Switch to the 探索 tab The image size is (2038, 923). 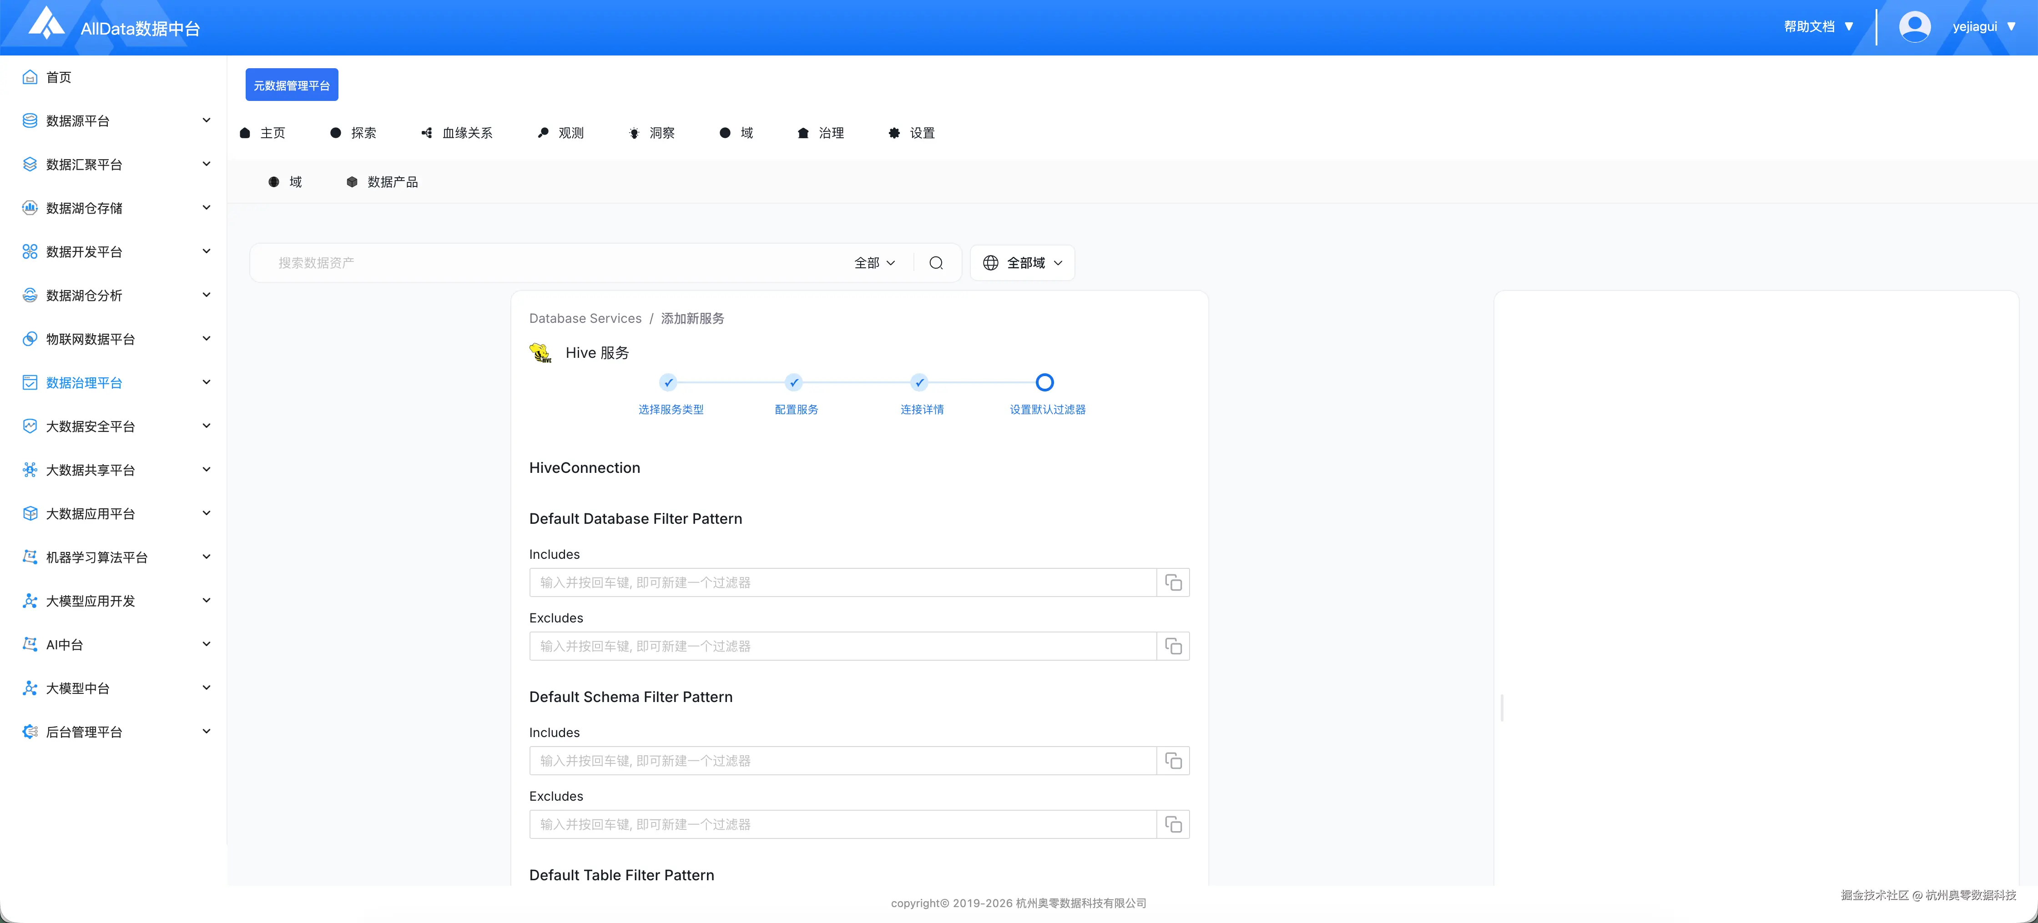pos(353,133)
